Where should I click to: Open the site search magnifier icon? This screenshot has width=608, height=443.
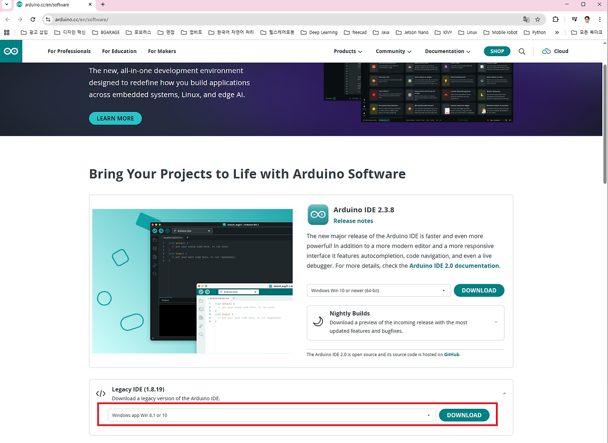tap(522, 51)
